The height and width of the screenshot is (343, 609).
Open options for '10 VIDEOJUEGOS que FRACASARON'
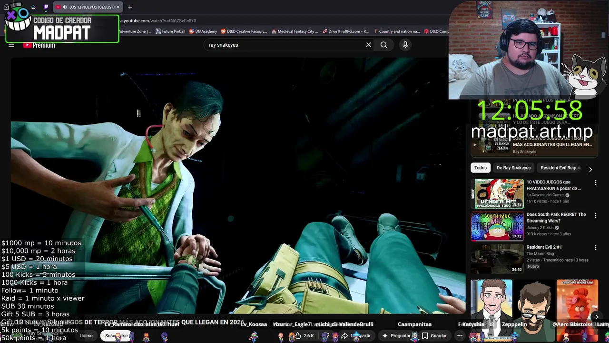(x=595, y=183)
